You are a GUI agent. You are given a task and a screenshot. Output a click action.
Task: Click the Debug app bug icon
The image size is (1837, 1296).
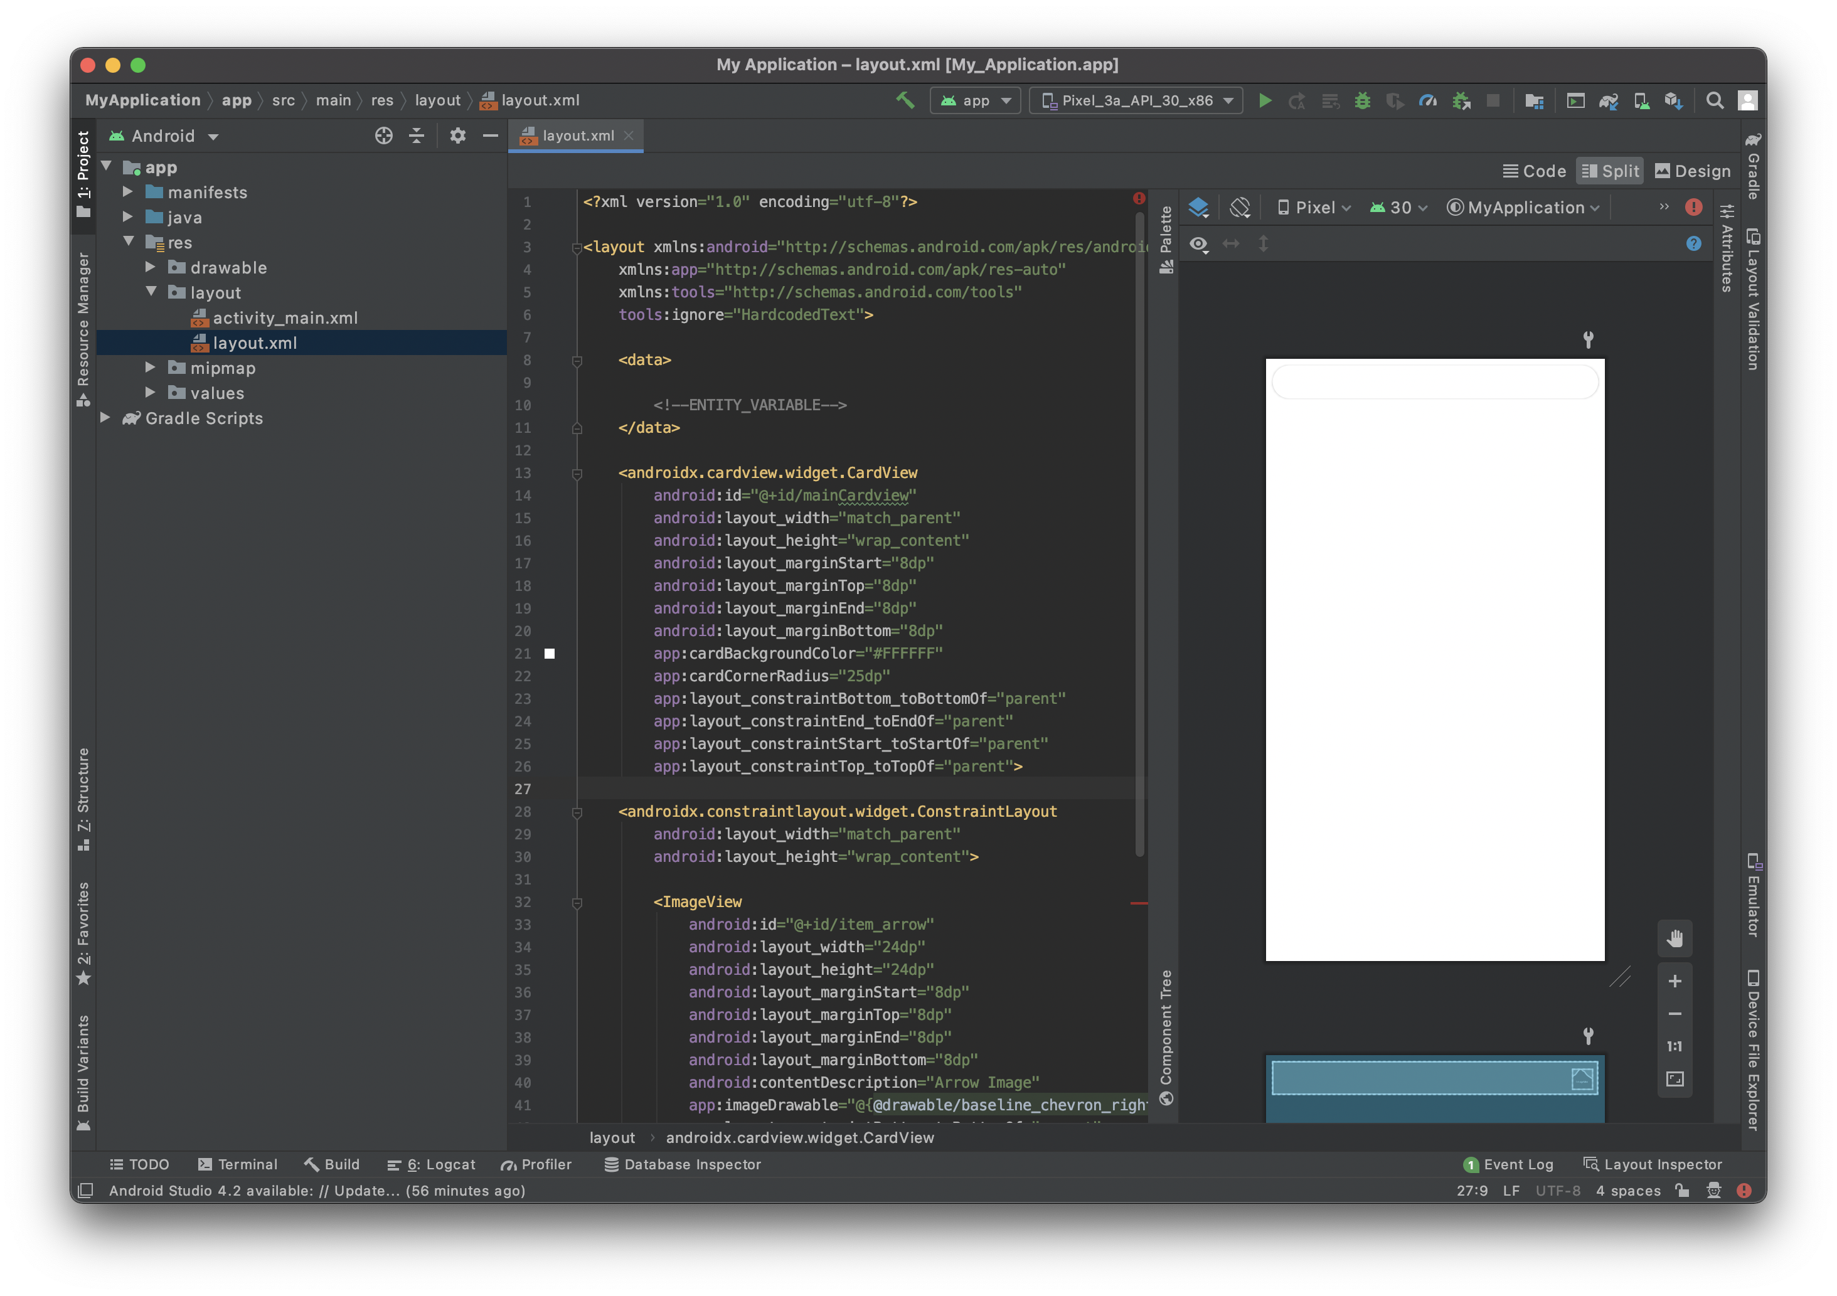click(x=1361, y=101)
